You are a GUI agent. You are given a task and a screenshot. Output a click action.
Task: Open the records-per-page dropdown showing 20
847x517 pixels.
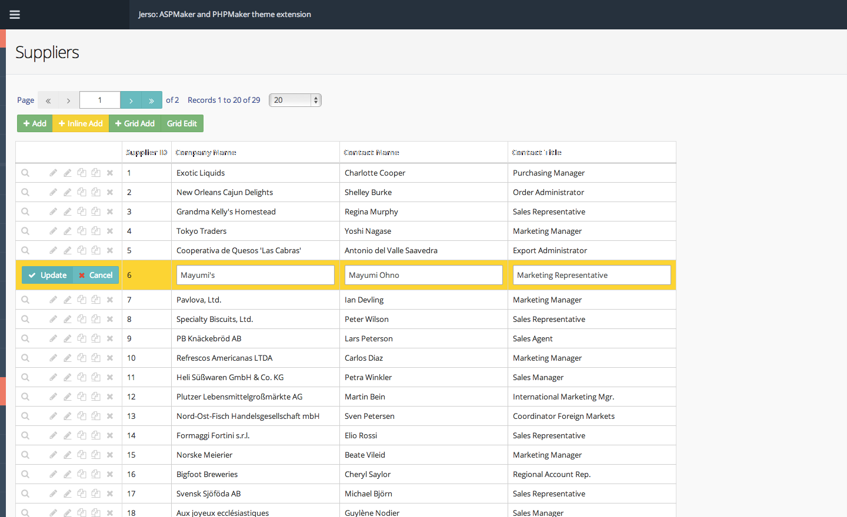coord(295,100)
